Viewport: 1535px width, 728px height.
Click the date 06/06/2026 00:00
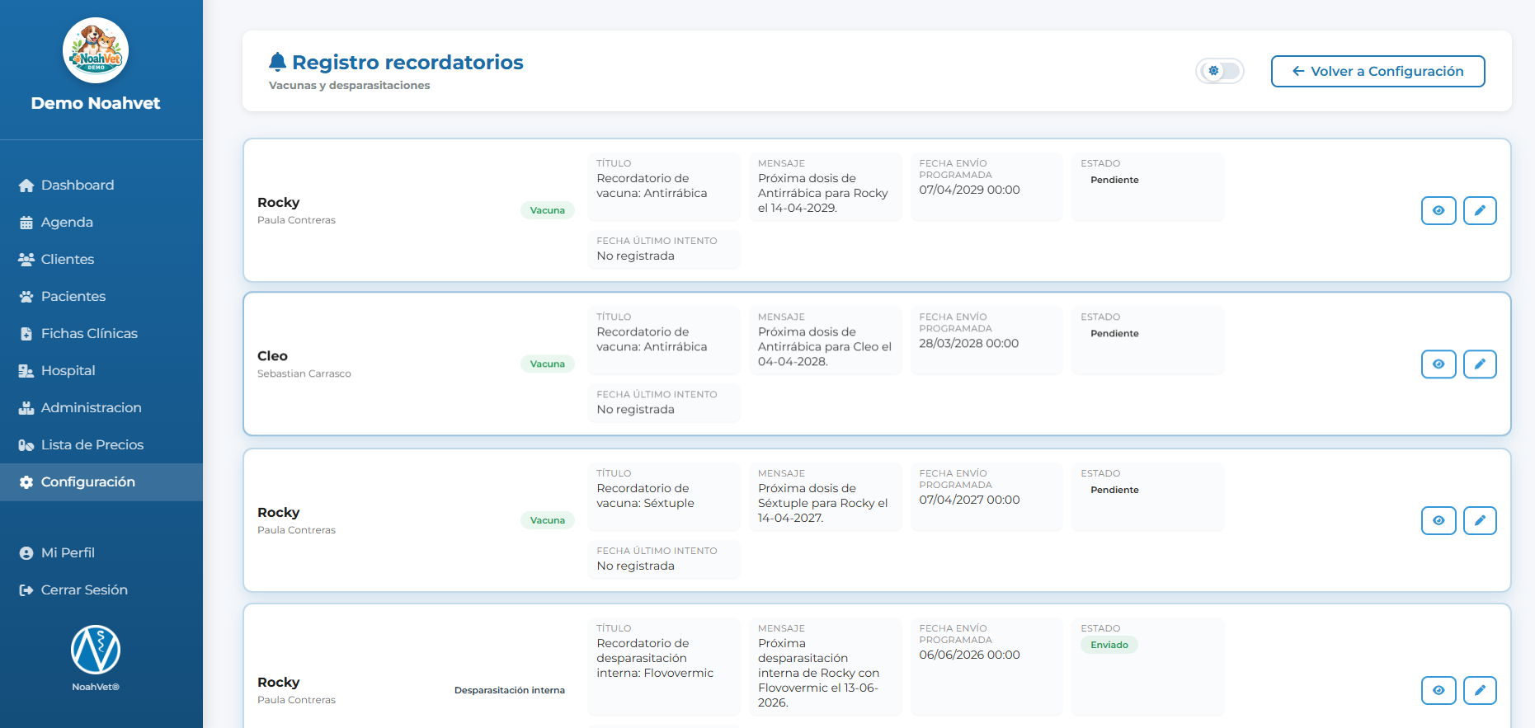click(x=969, y=655)
